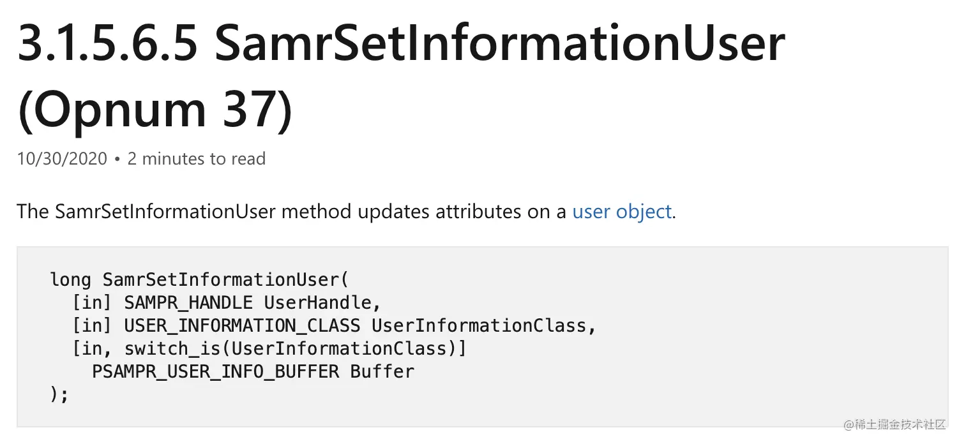Click the 10/30/2020 publish date

[x=62, y=159]
